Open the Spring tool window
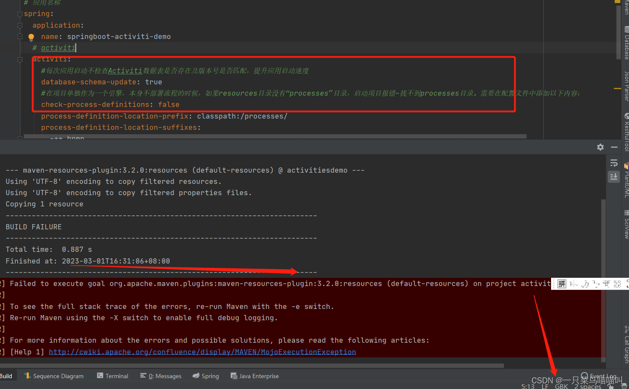 click(x=206, y=376)
